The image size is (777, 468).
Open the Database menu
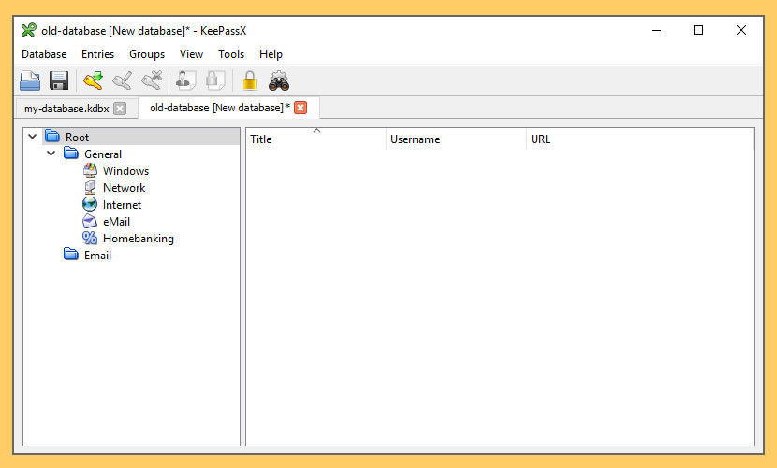click(44, 54)
